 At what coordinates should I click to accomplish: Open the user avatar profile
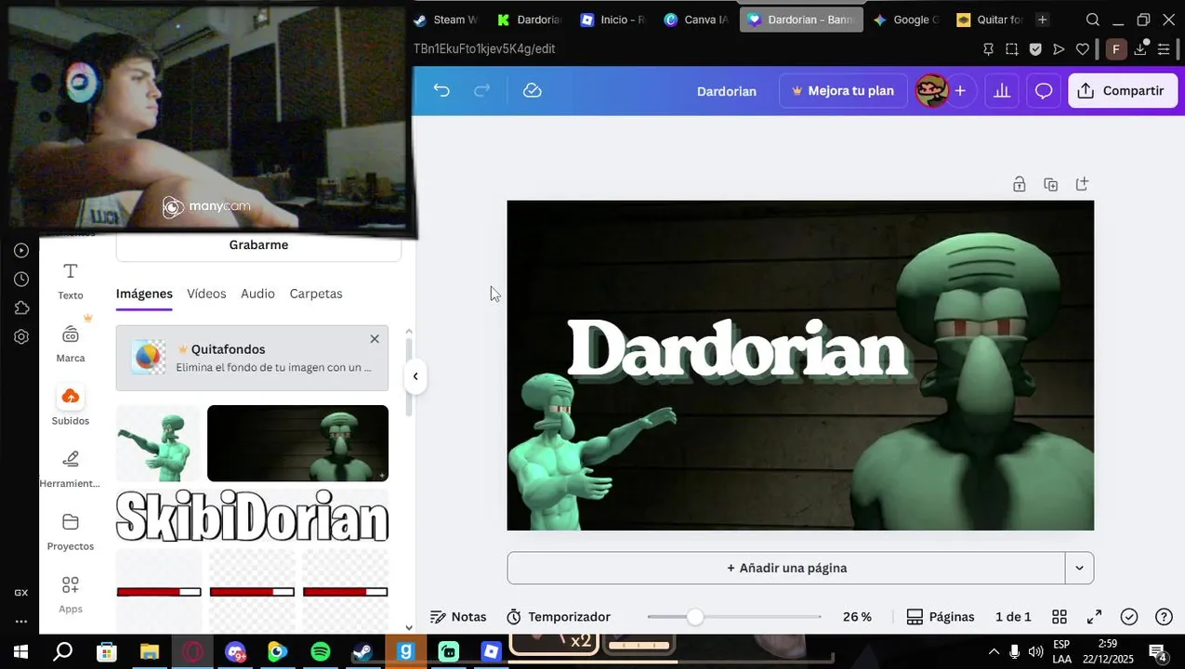(932, 90)
